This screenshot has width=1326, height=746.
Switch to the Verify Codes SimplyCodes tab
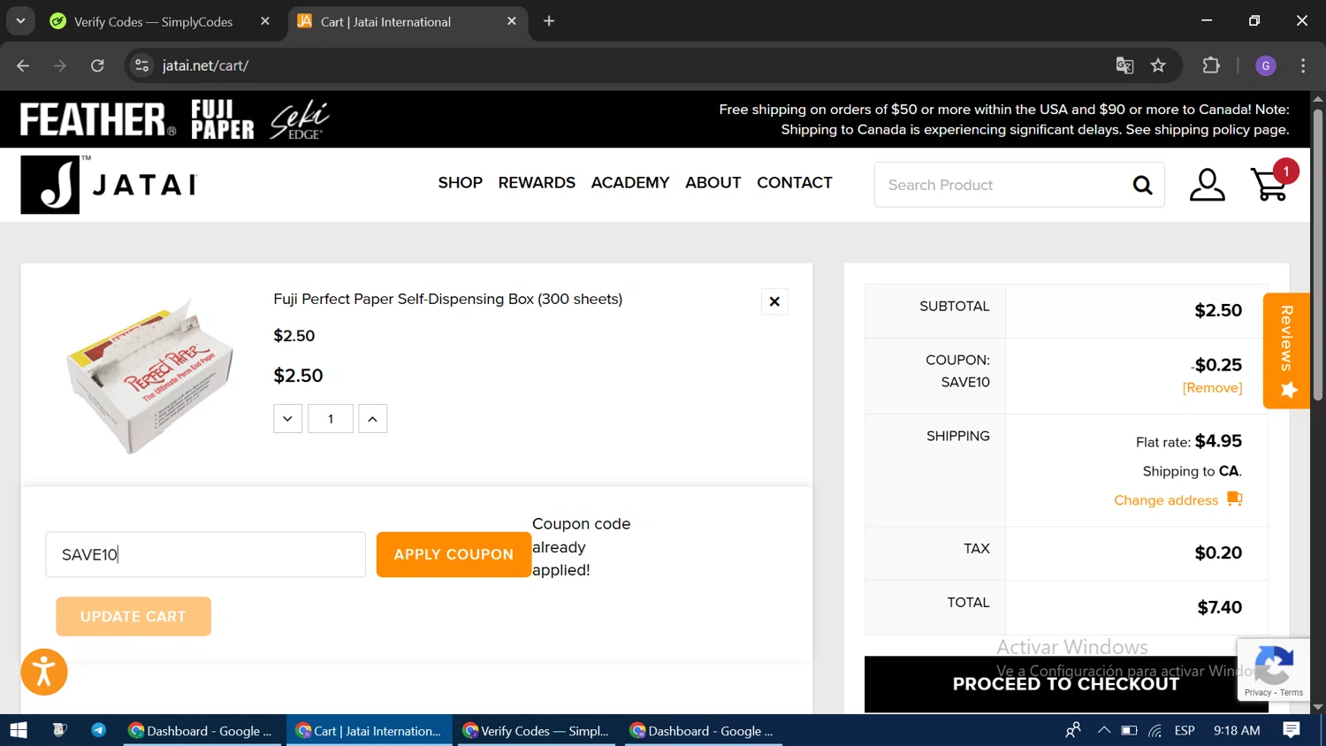click(x=152, y=21)
